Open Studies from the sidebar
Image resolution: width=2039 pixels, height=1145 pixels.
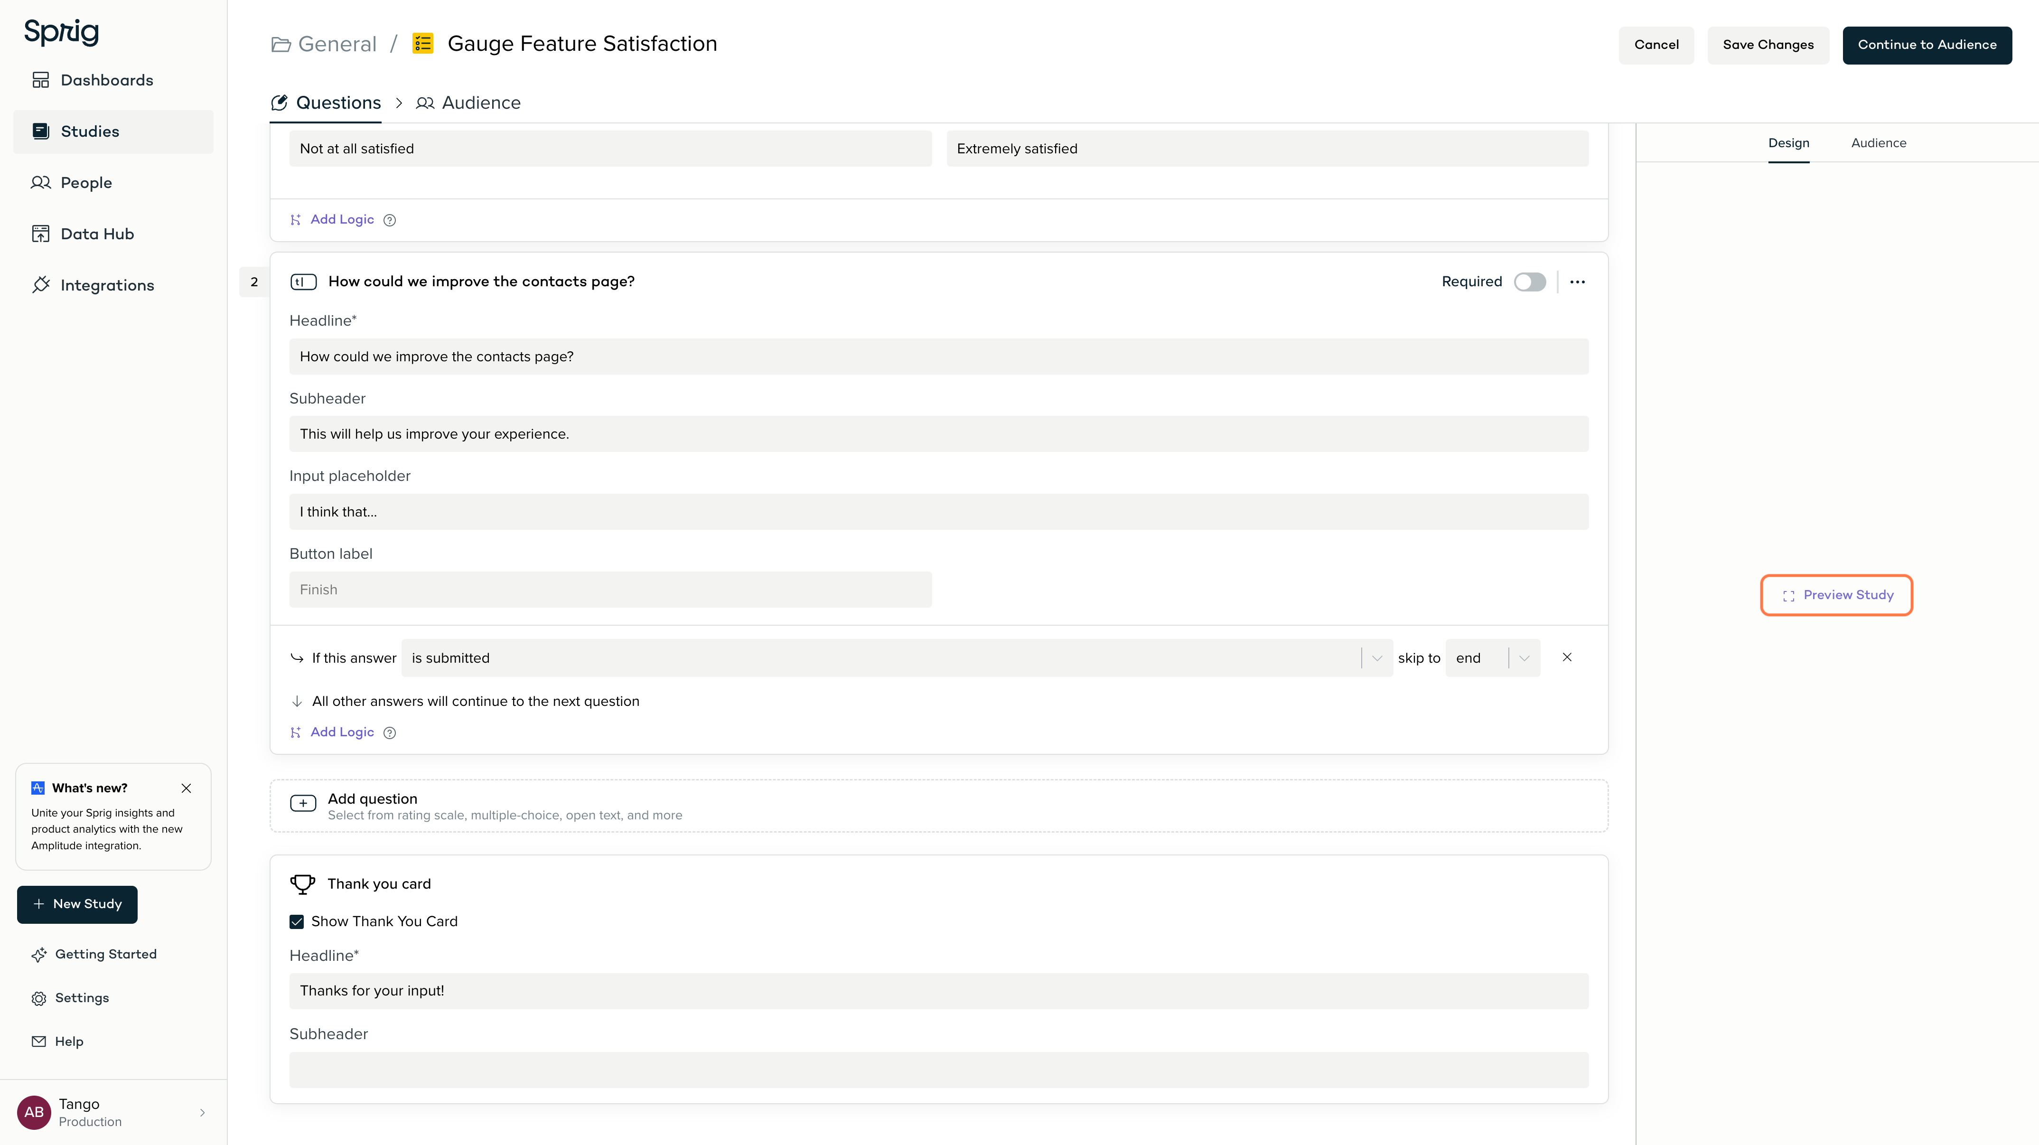113,131
